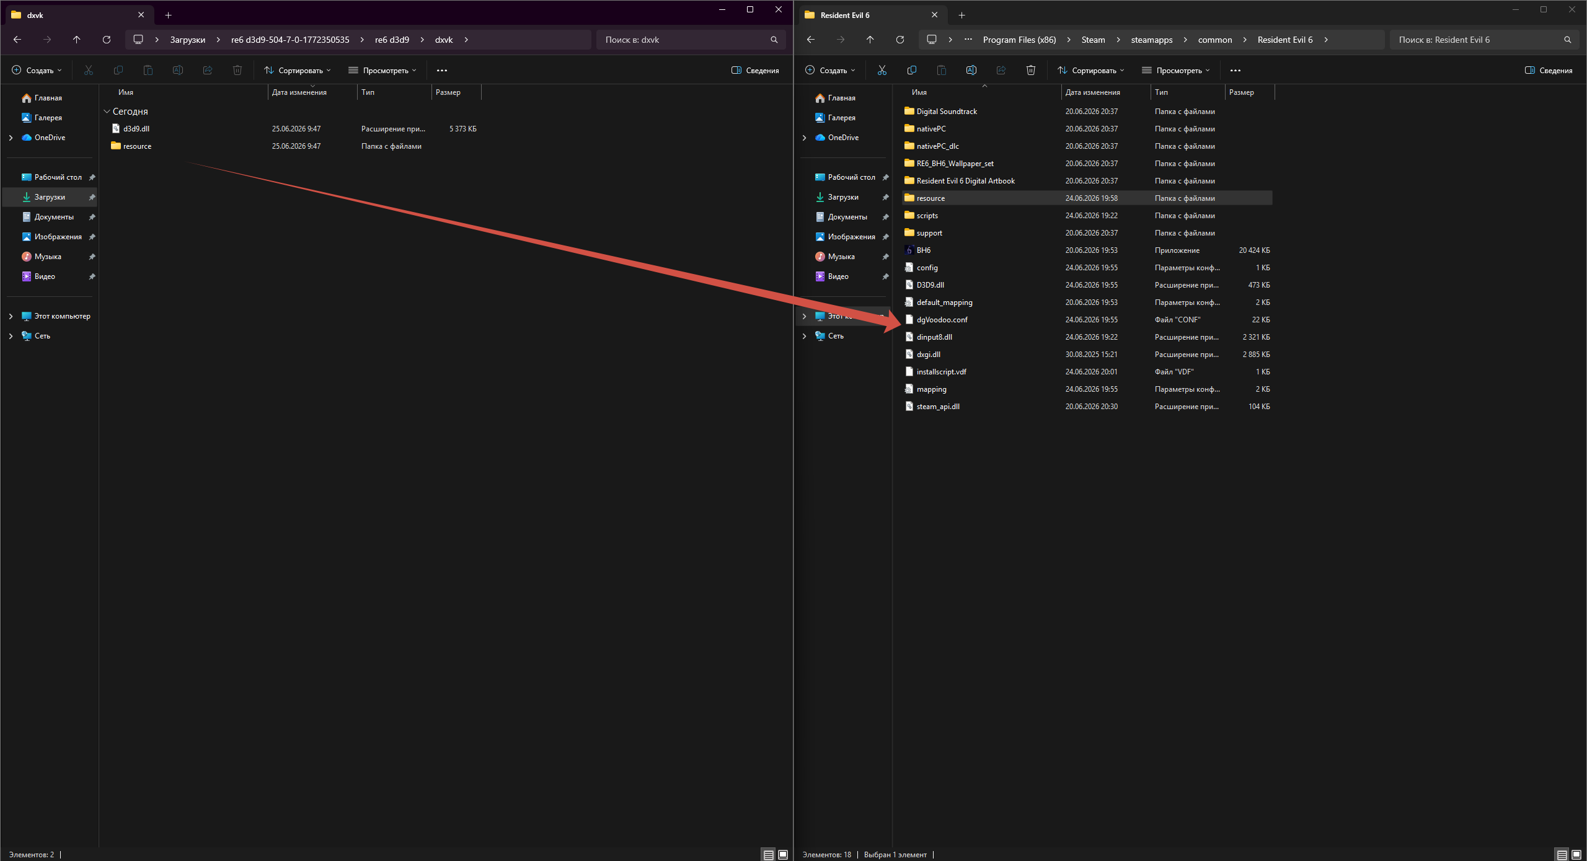Screen dimensions: 1587x861
Task: Switch to large icons view in Resident Evil 6 status bar
Action: click(x=1576, y=855)
